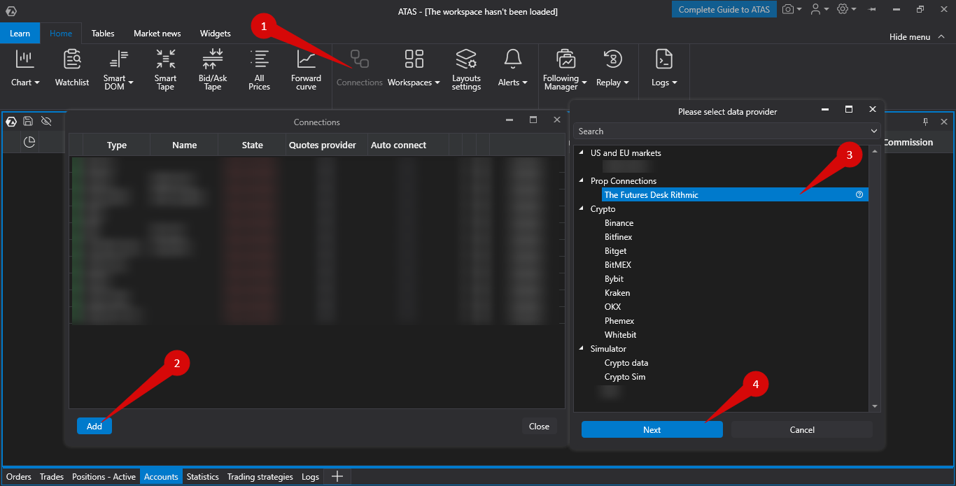Expand the Alerts dropdown arrow
This screenshot has height=486, width=956.
(x=525, y=83)
